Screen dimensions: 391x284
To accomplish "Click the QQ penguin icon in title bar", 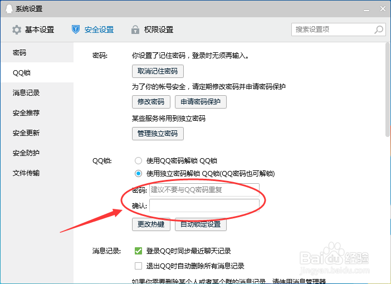I will tap(9, 9).
